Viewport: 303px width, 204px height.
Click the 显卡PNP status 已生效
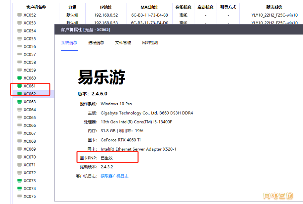(x=107, y=158)
